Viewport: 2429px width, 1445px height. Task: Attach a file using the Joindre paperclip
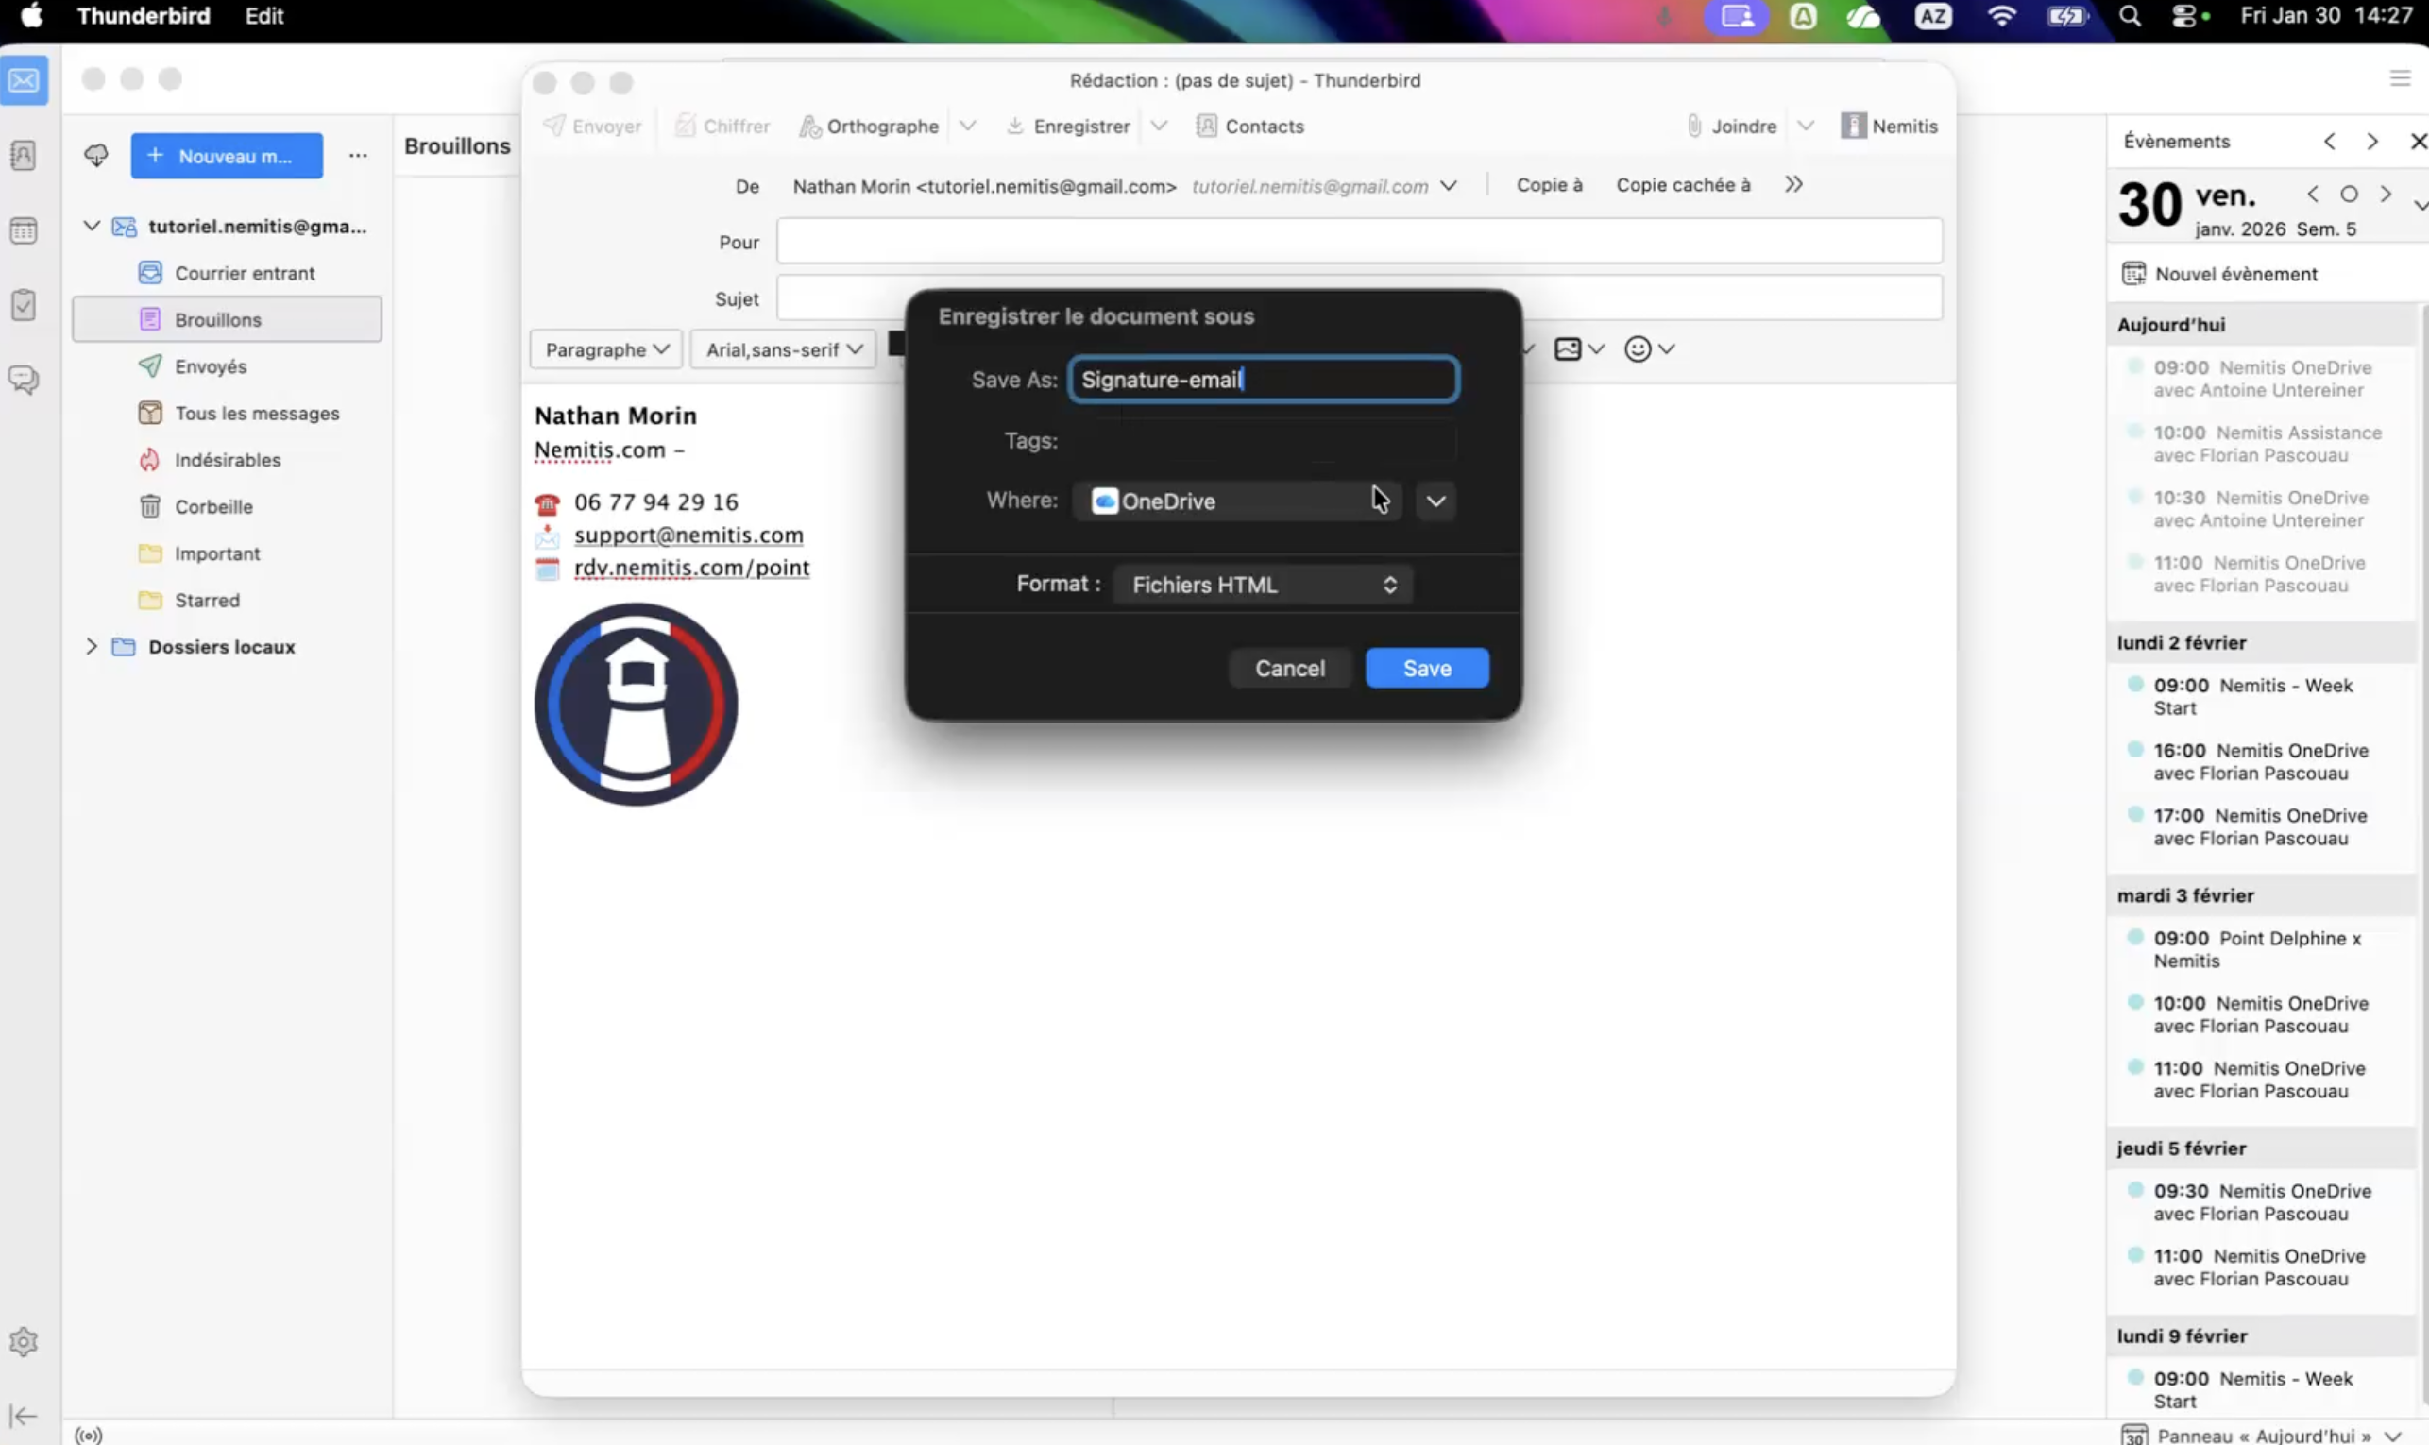pos(1732,126)
